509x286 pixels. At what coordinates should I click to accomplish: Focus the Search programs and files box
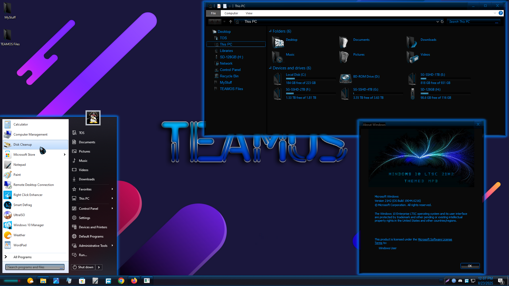(35, 267)
